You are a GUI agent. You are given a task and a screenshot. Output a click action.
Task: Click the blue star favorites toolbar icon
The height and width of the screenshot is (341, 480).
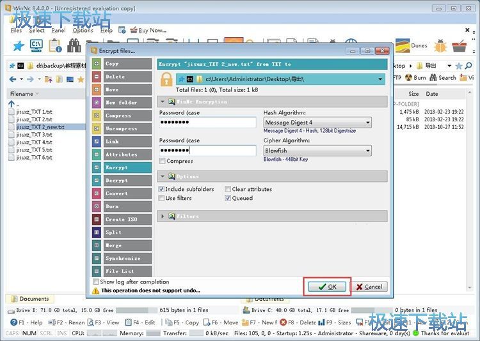19,46
